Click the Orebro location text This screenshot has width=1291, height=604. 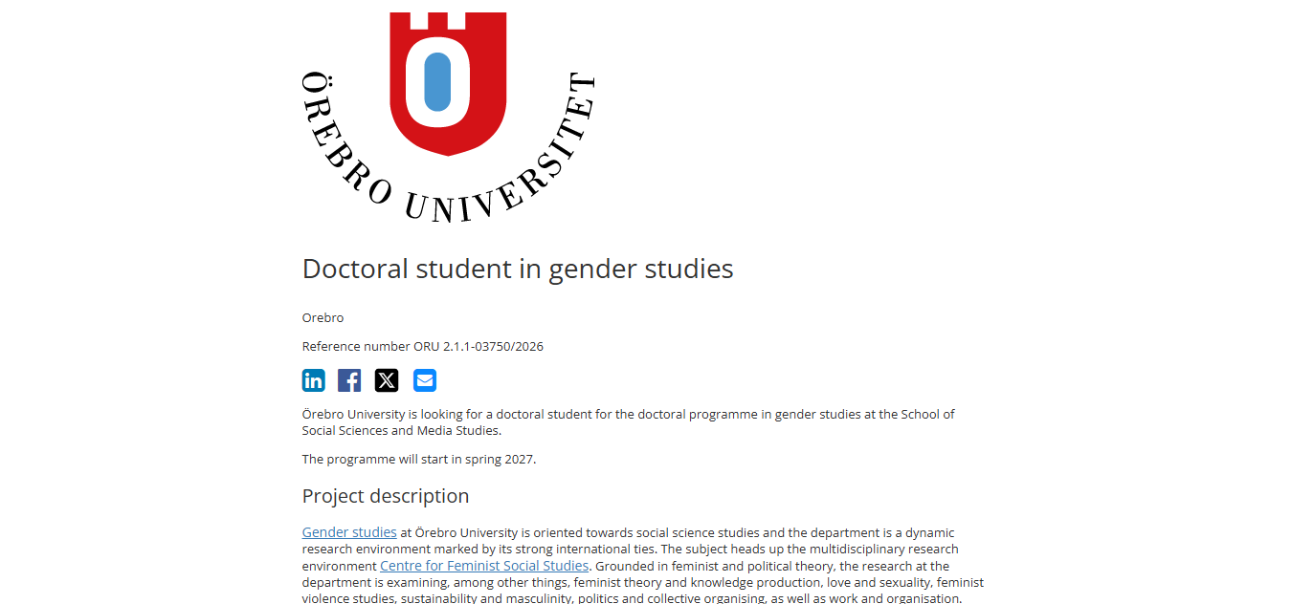click(323, 317)
